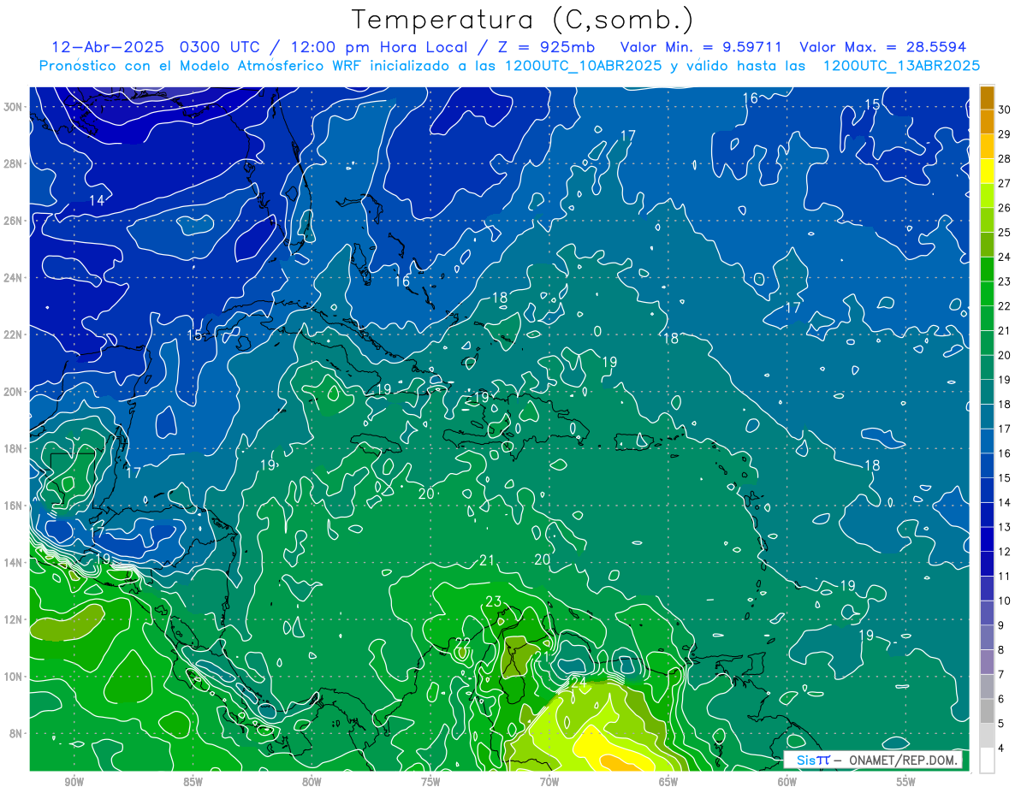Image resolution: width=1027 pixels, height=793 pixels.
Task: Click the 55W longitude axis label
Action: tap(906, 782)
